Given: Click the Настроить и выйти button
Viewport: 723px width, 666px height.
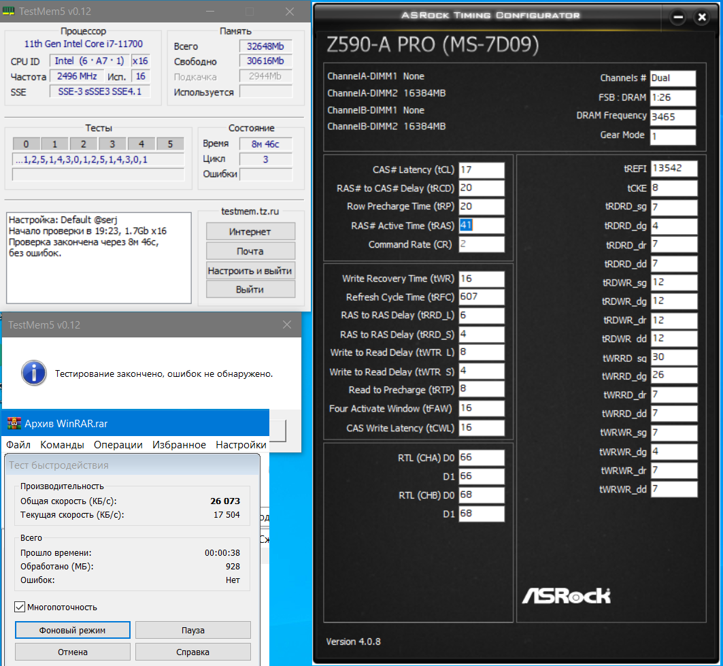Looking at the screenshot, I should [250, 271].
